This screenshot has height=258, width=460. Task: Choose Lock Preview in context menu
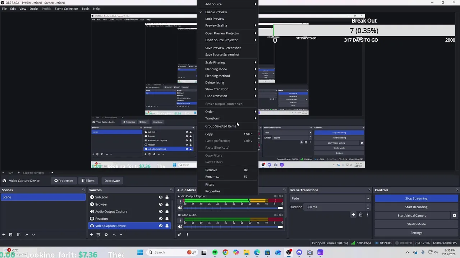(227, 19)
